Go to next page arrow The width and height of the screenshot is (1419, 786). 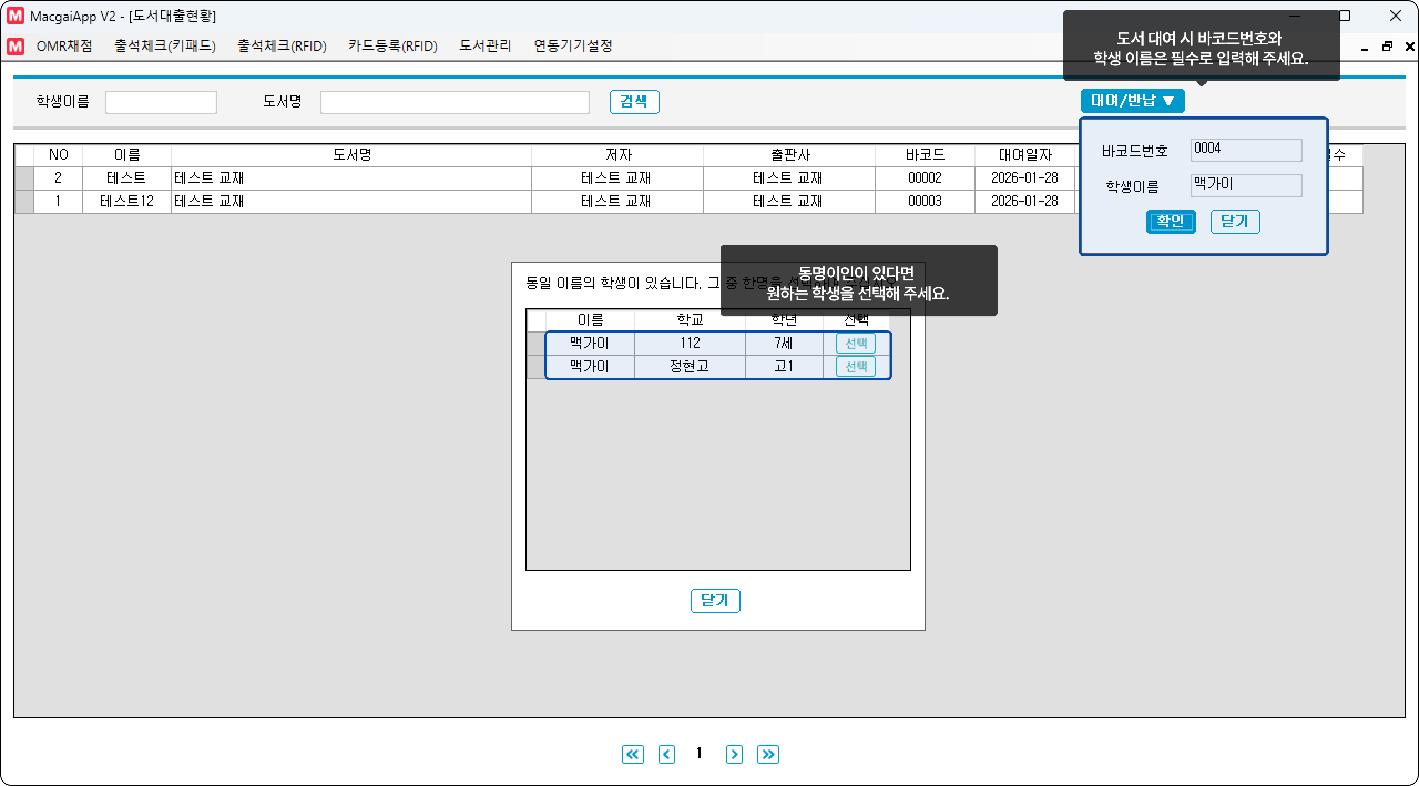pyautogui.click(x=734, y=754)
